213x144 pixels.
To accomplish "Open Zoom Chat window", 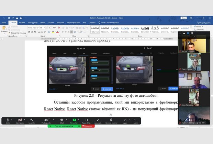I will [x=62, y=120].
